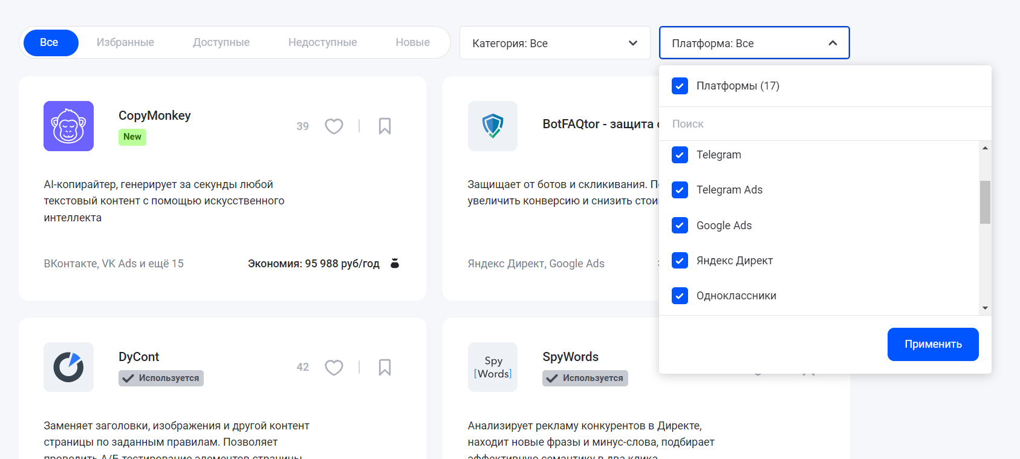Click the heart icon on CopyMonkey card
The height and width of the screenshot is (459, 1020).
click(334, 126)
